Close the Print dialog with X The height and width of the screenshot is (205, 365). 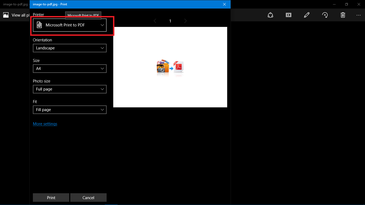(224, 4)
